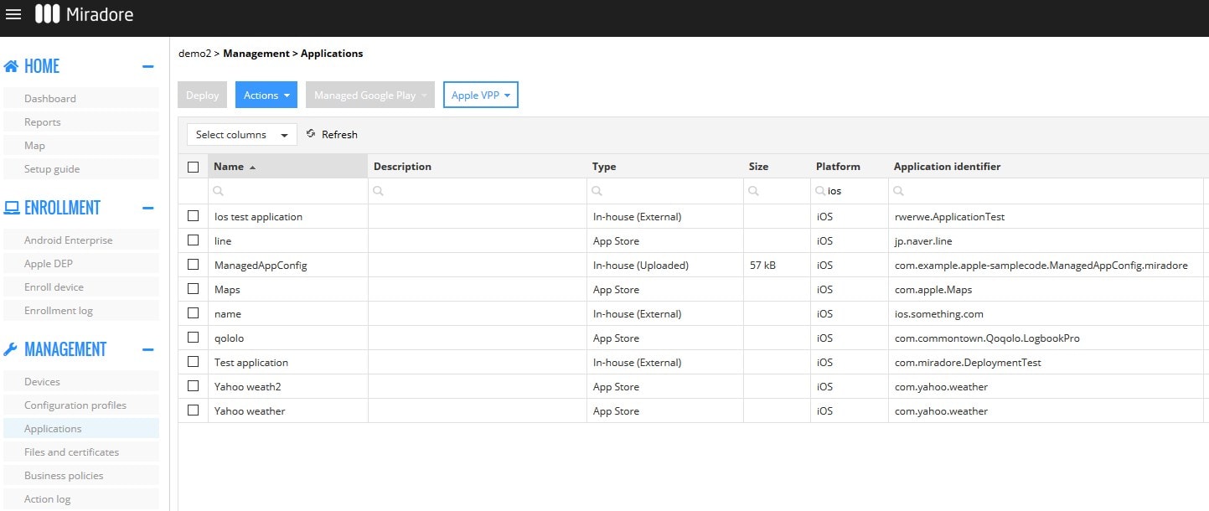Open Enroll device in sidebar

pyautogui.click(x=80, y=286)
